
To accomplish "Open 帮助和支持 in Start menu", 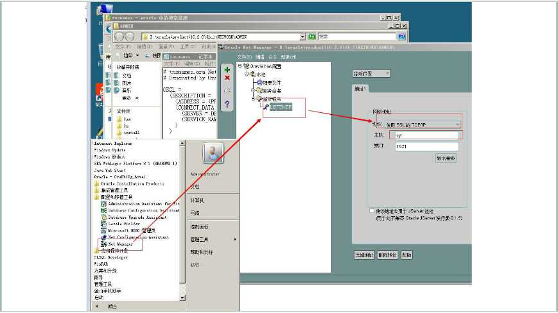I will pos(202,252).
